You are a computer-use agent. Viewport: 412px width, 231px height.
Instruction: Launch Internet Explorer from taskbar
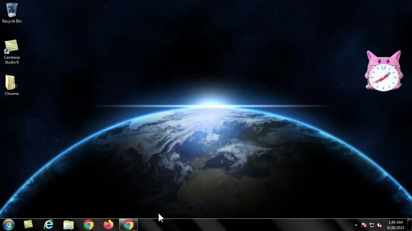click(49, 225)
